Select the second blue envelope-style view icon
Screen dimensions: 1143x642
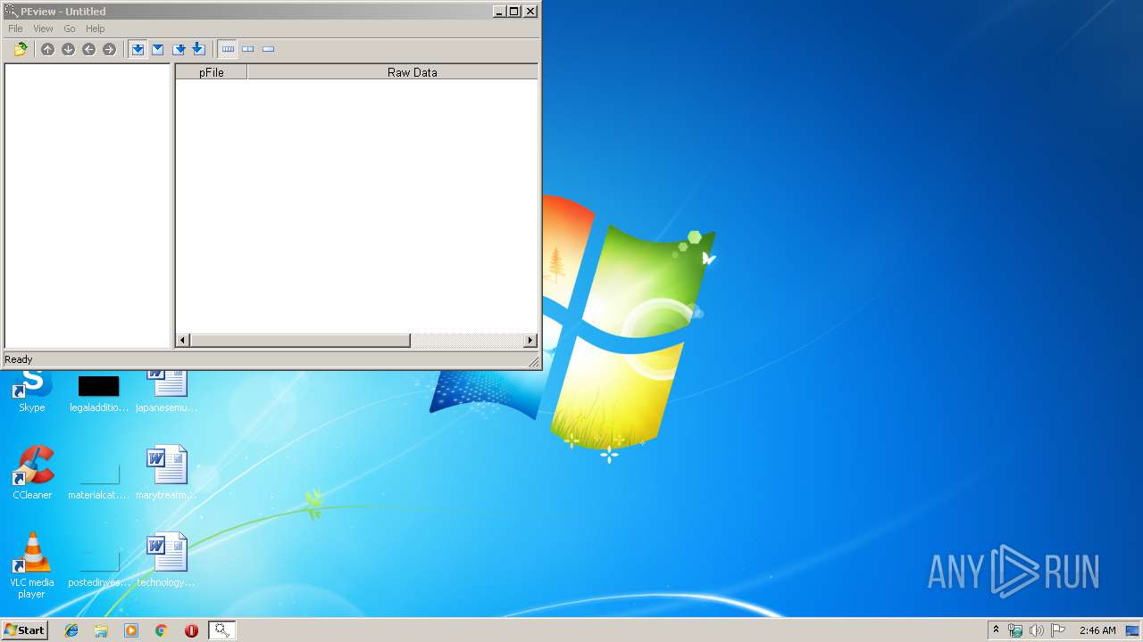pyautogui.click(x=158, y=49)
